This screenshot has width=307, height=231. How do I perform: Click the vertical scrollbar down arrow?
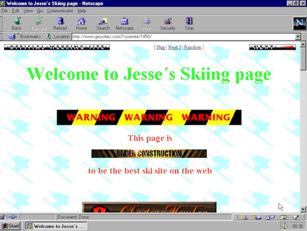point(303,209)
